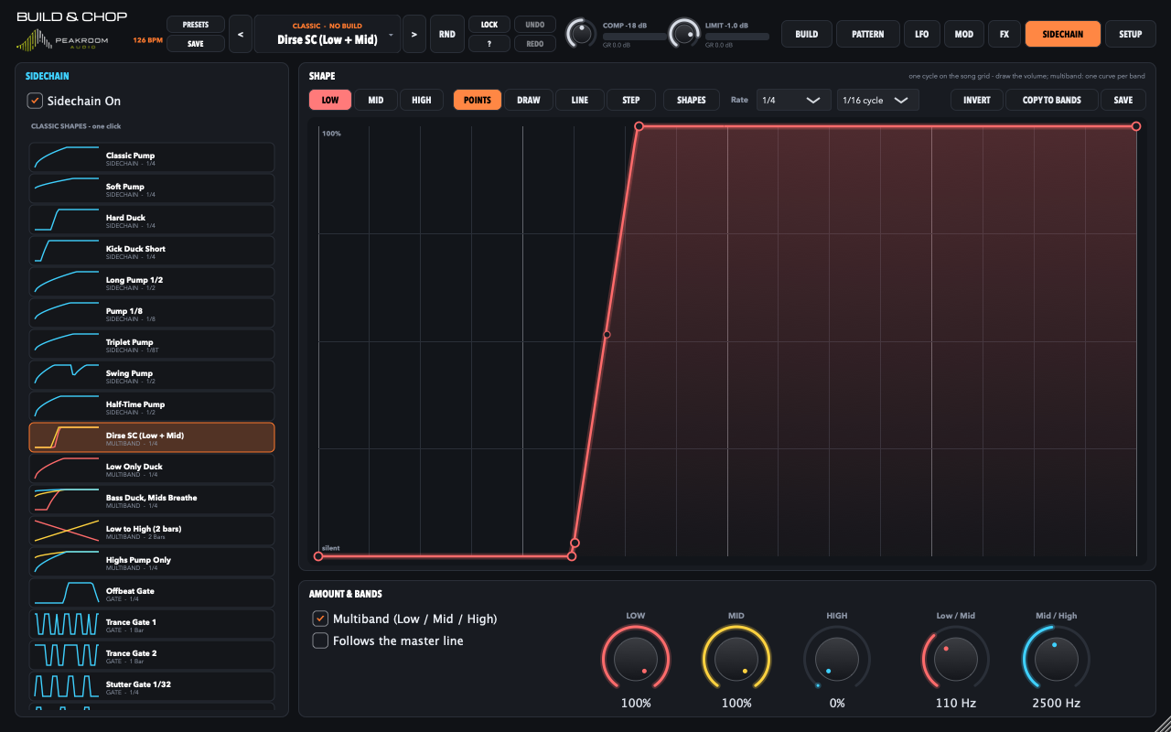Click the COMP -18 dB knob
This screenshot has width=1171, height=732.
(x=581, y=33)
